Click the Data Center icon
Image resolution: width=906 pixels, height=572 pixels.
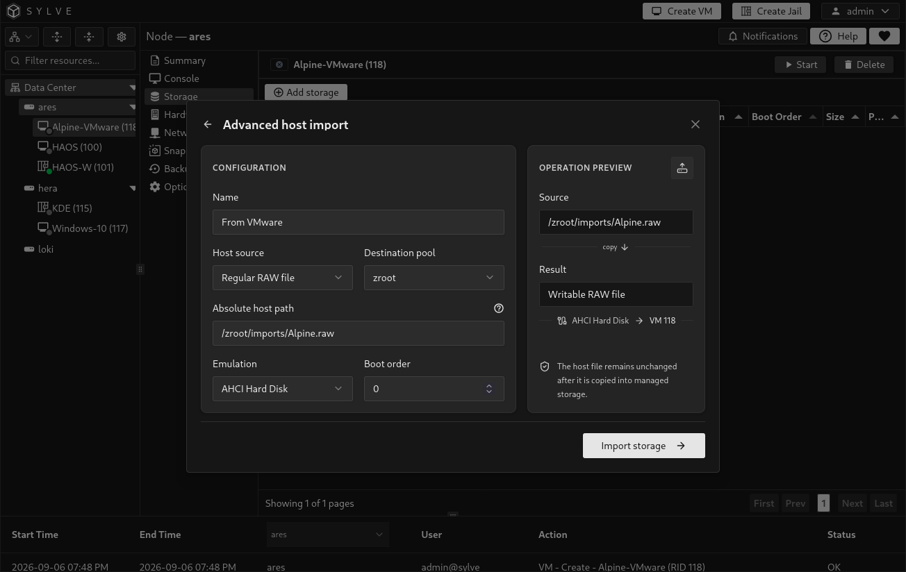click(15, 87)
